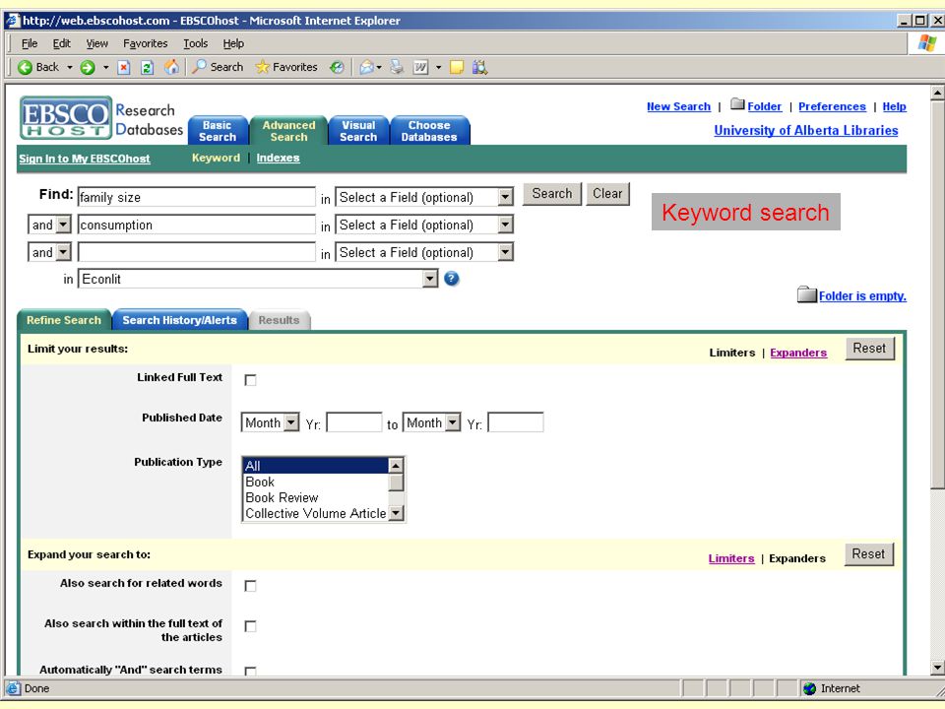Screen dimensions: 945x709
Task: Click the Publication Type list scroll down arrow
Action: (396, 513)
